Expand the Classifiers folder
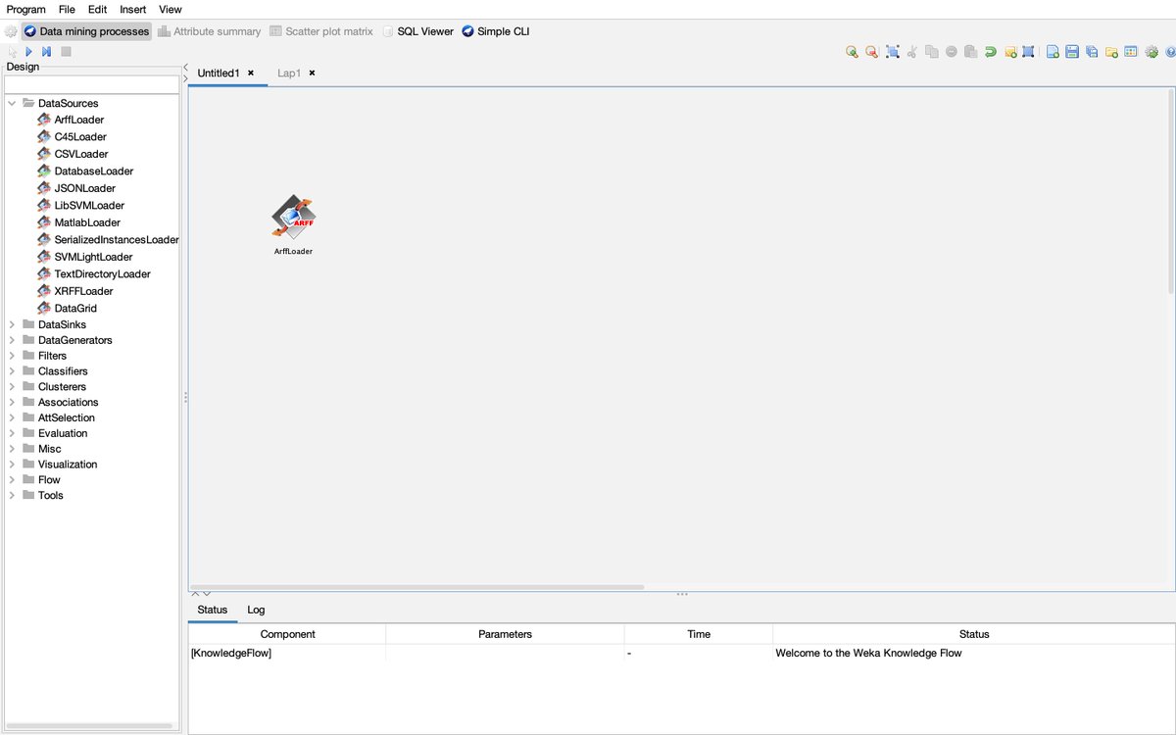1176x735 pixels. [x=12, y=371]
